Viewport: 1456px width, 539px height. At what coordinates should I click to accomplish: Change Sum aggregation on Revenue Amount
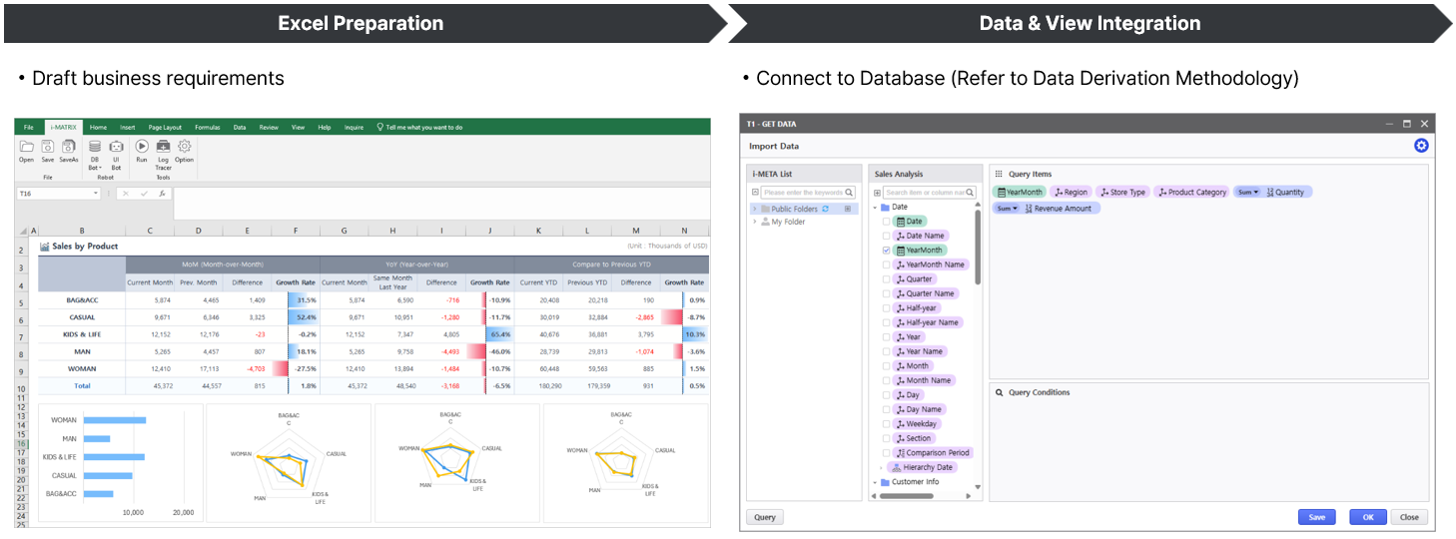(1007, 209)
